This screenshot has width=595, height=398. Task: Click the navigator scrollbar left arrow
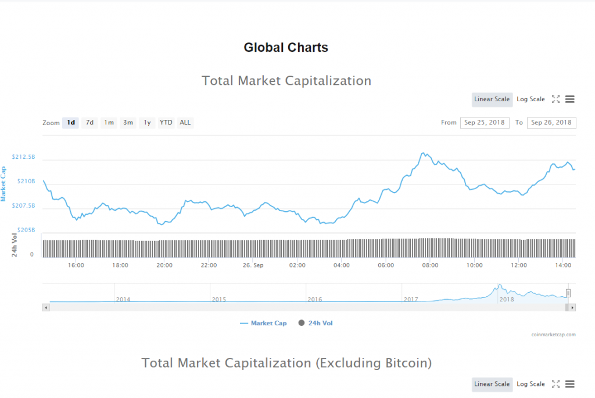[45, 307]
